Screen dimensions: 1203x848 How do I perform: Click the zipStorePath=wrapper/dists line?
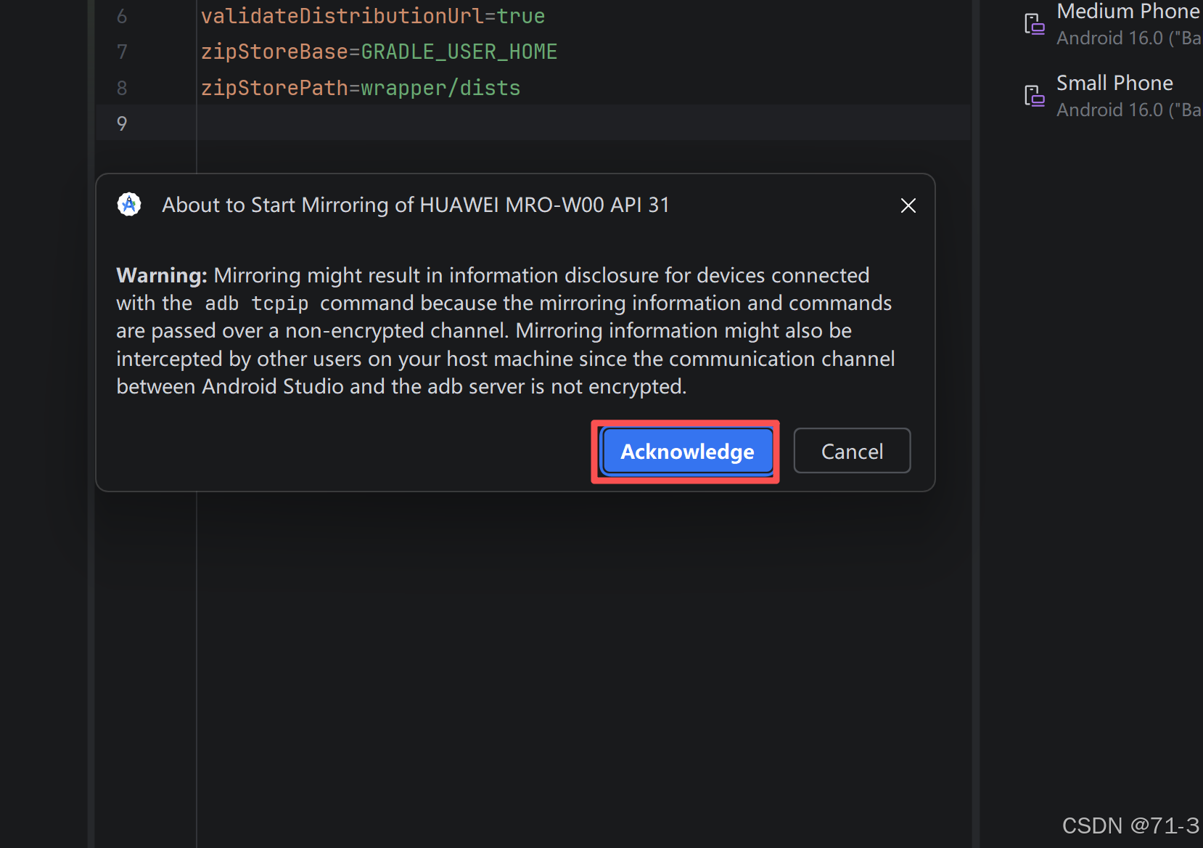(x=361, y=88)
